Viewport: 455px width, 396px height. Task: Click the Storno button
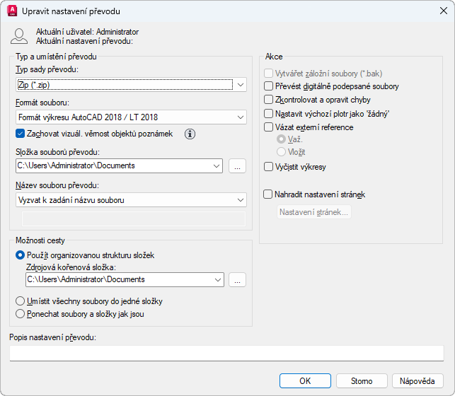[362, 380]
